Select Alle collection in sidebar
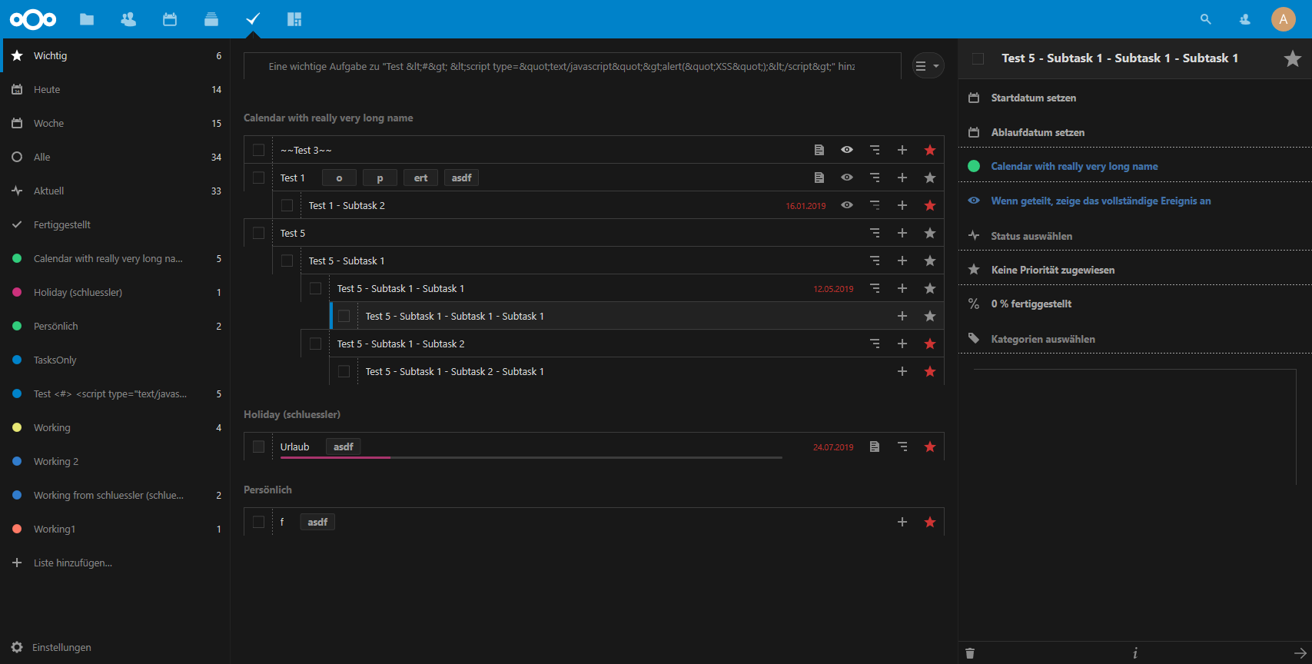Viewport: 1312px width, 664px height. tap(115, 157)
